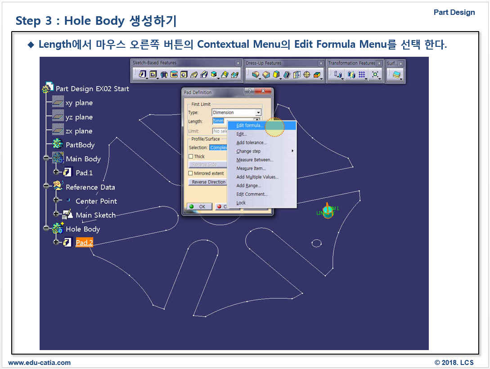490x369 pixels.
Task: Select the Hole tool icon
Action: point(184,74)
